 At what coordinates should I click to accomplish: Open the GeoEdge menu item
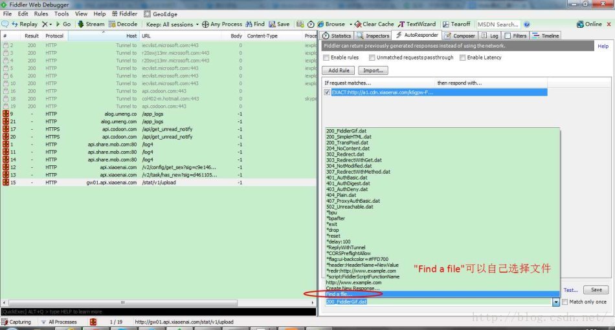pos(161,14)
